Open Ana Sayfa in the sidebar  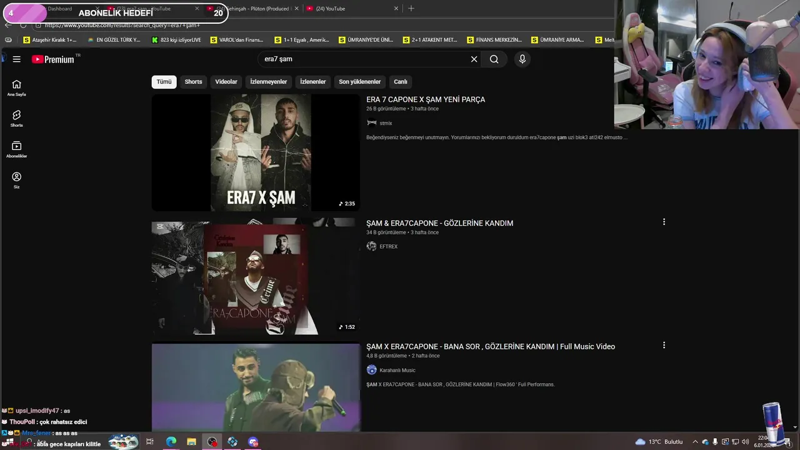[16, 88]
